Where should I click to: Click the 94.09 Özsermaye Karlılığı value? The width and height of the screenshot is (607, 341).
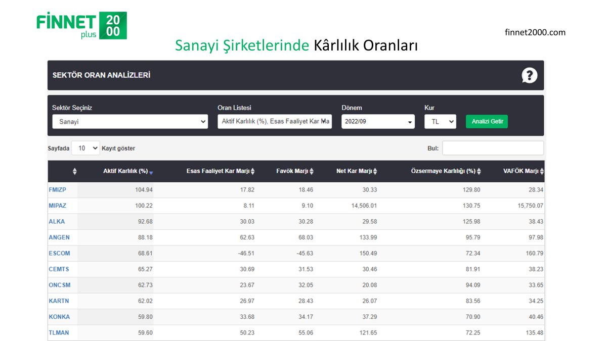[473, 285]
